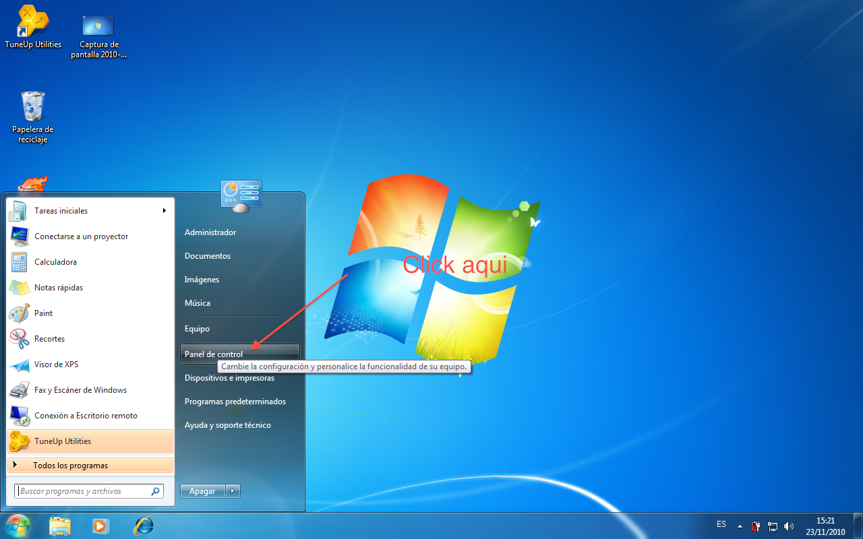The image size is (863, 539).
Task: Open Visor de XPS
Action: [90, 364]
